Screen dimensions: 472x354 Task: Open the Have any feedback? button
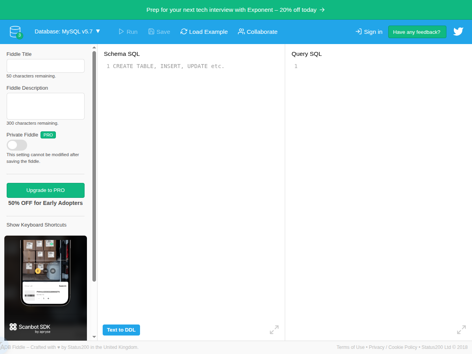[x=417, y=32]
